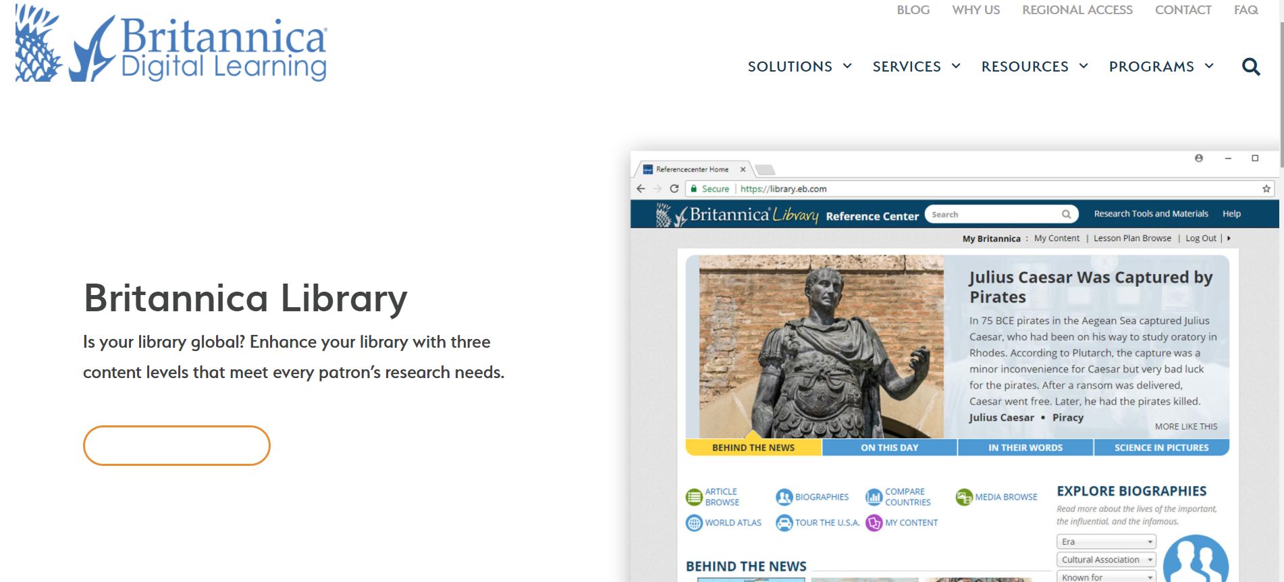This screenshot has width=1284, height=582.
Task: Open Lesson Plan Browse
Action: point(1132,238)
